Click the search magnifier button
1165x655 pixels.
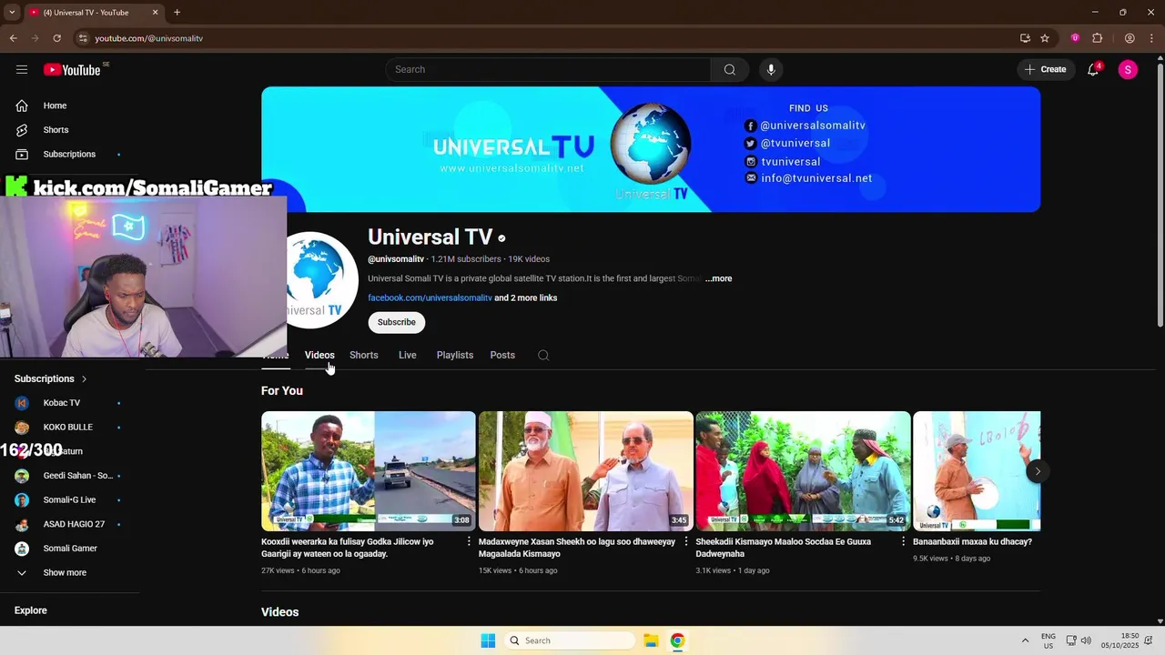730,69
